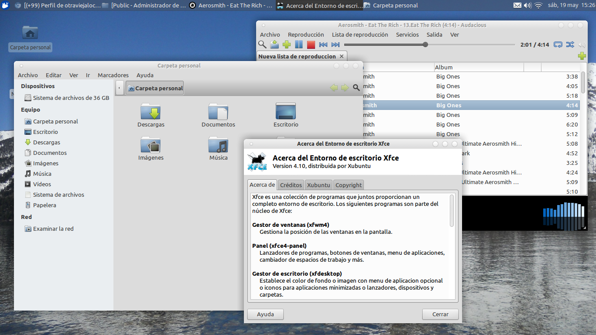The image size is (596, 335).
Task: Open the Xubuntu mouse menu in top panel
Action: coord(6,5)
